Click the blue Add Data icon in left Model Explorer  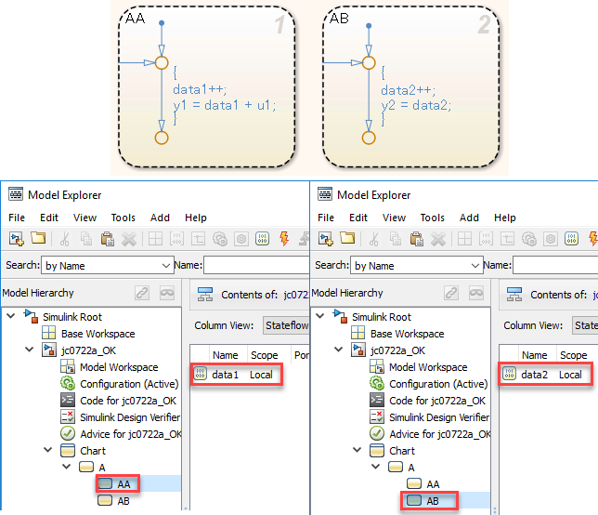click(x=263, y=239)
